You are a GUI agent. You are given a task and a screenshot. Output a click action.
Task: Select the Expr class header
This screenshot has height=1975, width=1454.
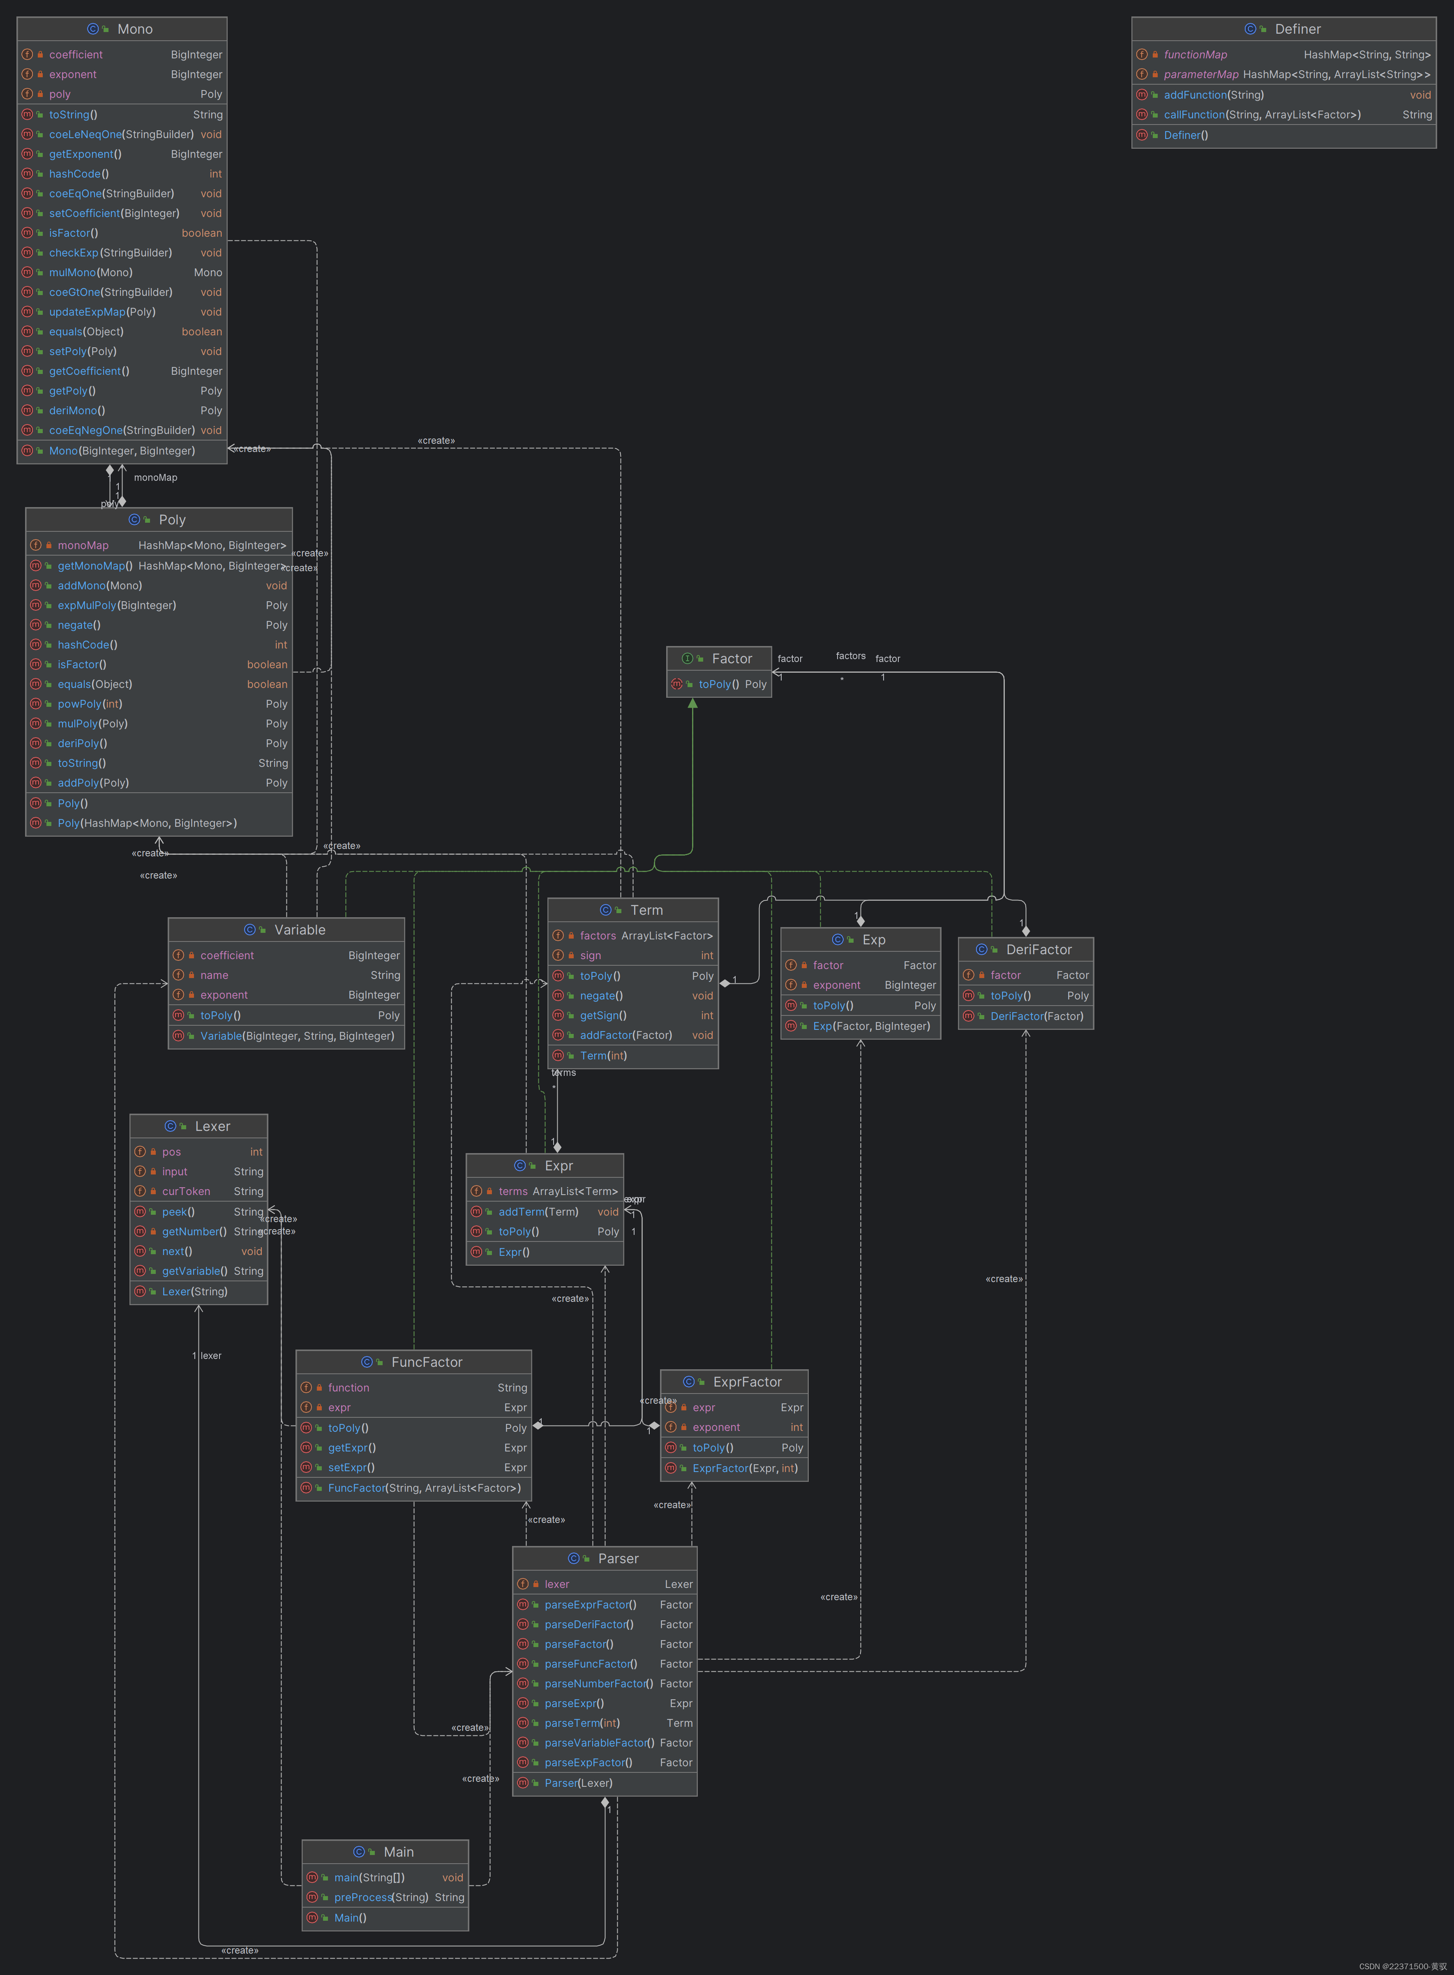558,1165
